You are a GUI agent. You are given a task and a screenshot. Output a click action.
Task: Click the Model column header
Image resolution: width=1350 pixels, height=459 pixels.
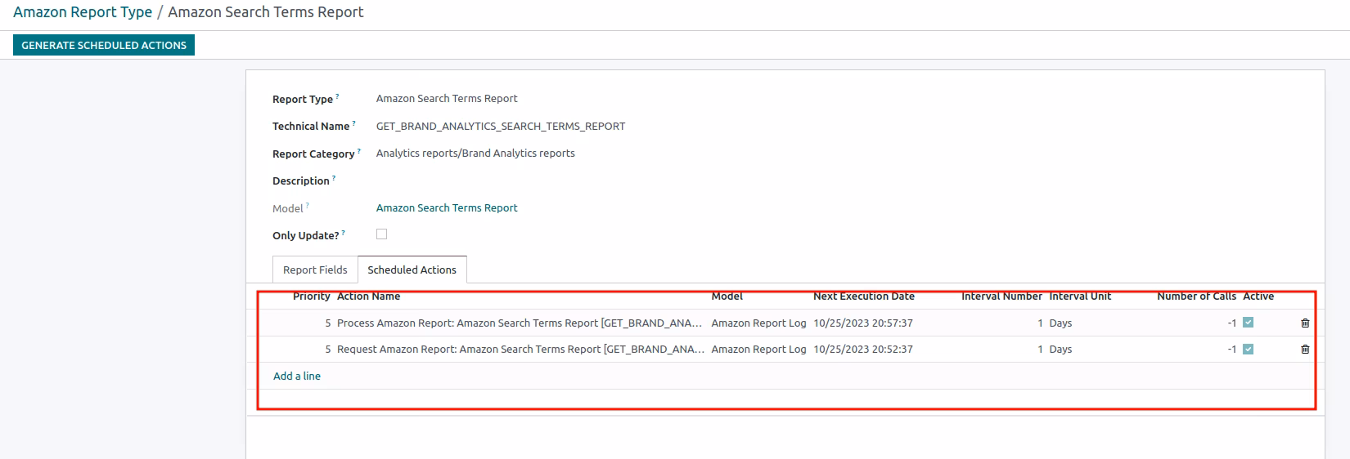point(727,296)
